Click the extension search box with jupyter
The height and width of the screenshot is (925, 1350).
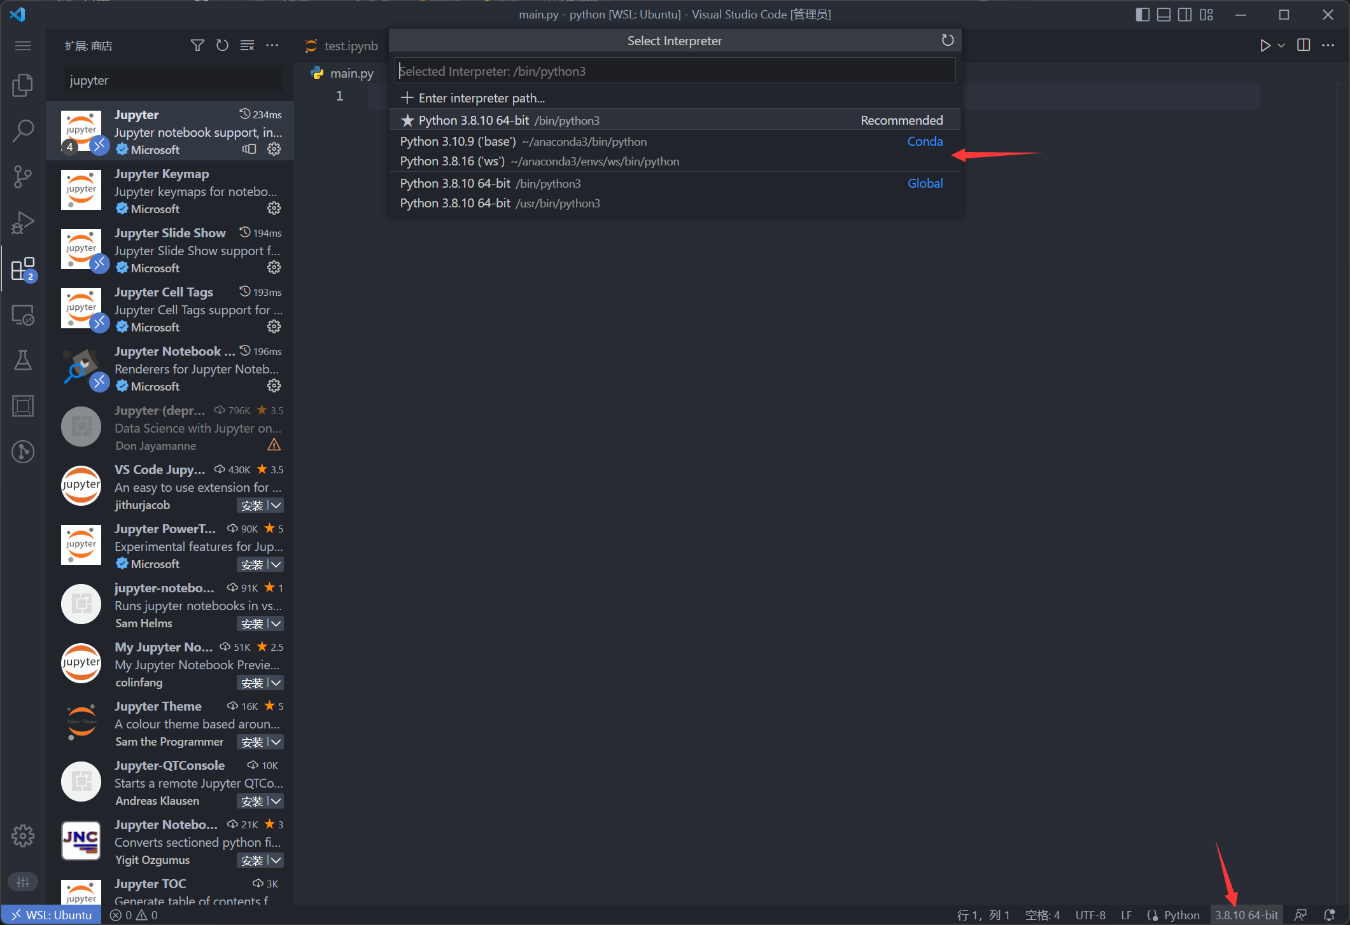(x=173, y=81)
